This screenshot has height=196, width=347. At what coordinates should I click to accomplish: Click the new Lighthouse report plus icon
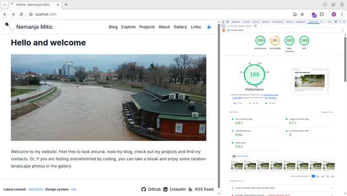pos(223,26)
